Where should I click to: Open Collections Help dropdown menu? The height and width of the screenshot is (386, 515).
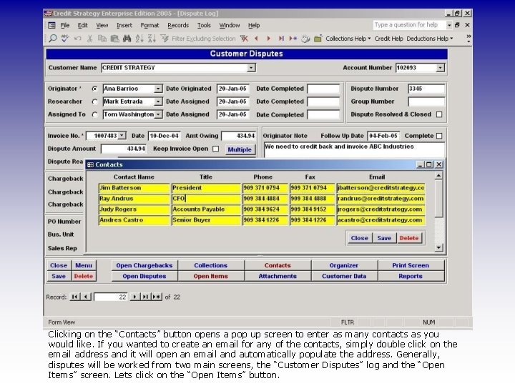click(x=348, y=39)
